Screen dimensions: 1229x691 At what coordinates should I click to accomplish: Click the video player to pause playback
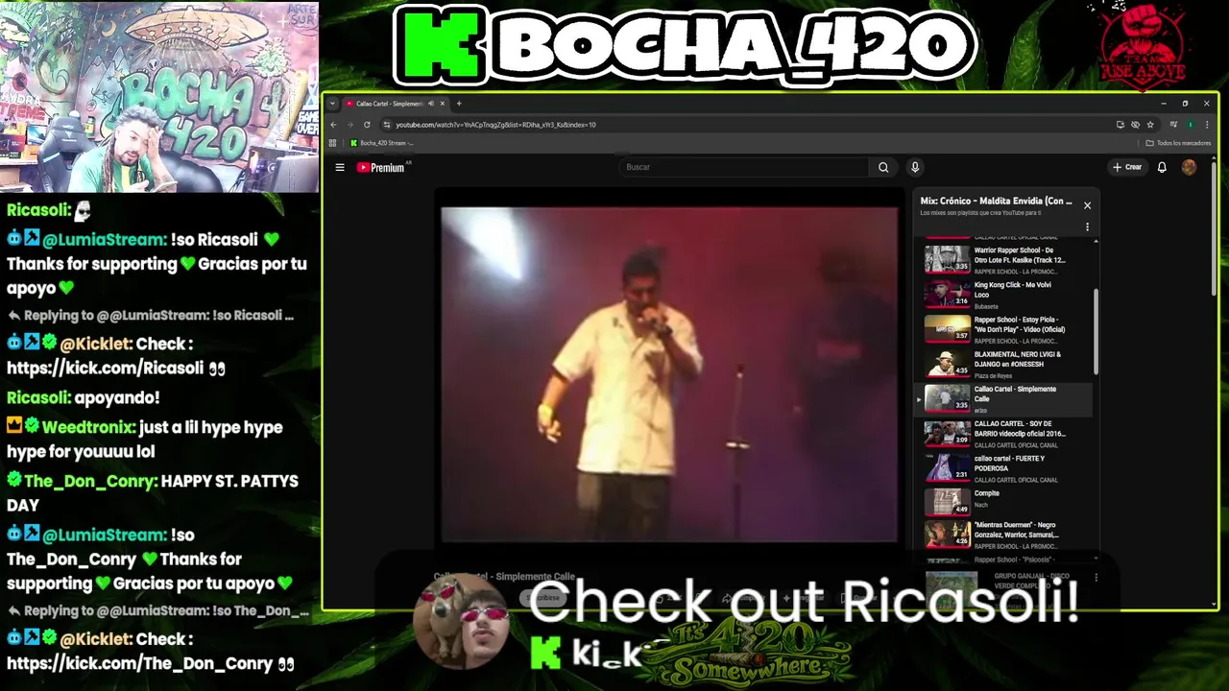coord(669,374)
